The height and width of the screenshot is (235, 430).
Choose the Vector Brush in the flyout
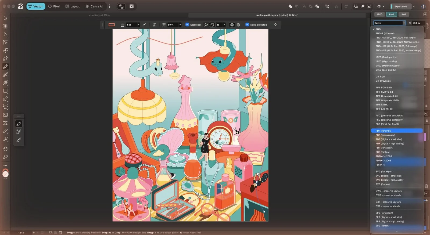19,132
